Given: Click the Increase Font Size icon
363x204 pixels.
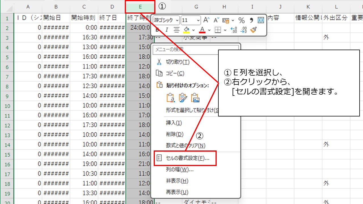Looking at the screenshot, I should point(206,19).
